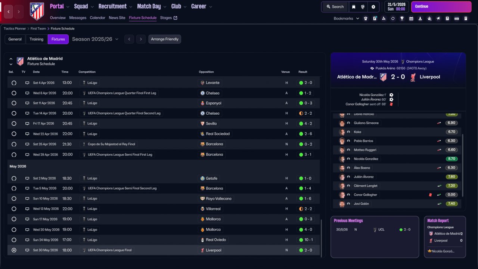Open the bookmark icon next to Search

tap(354, 7)
